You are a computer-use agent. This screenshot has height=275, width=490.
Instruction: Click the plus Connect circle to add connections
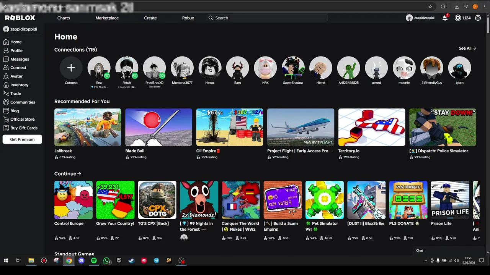71,68
